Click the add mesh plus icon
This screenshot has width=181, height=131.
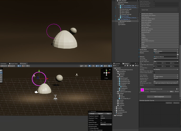(178, 55)
